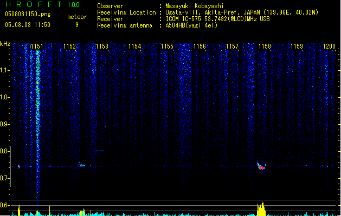Image resolution: width=341 pixels, height=216 pixels.
Task: Click time marker 1154
Action: tap(134, 46)
